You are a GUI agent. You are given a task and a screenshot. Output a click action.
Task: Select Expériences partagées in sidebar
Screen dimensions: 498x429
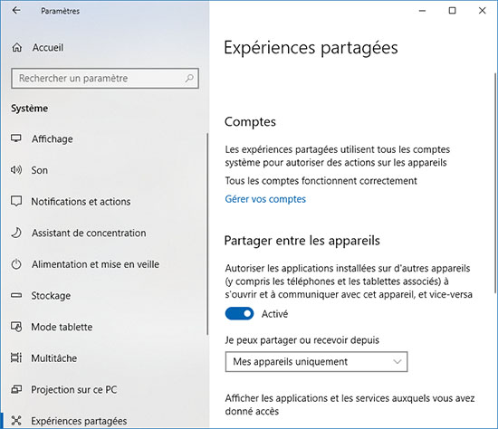(x=69, y=421)
